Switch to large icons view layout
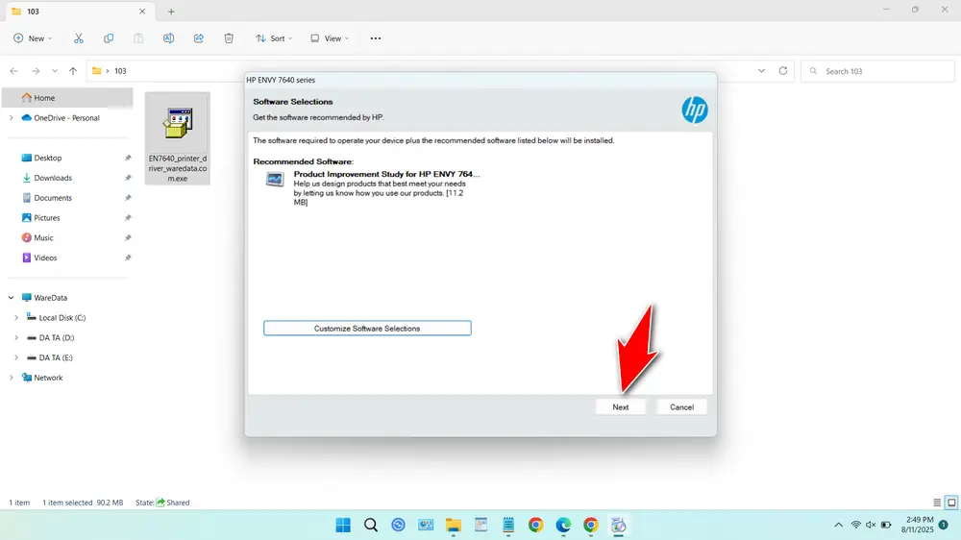Viewport: 961px width, 540px height. (x=951, y=503)
